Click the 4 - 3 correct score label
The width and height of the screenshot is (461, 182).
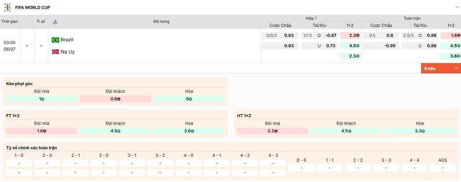pyautogui.click(x=273, y=155)
